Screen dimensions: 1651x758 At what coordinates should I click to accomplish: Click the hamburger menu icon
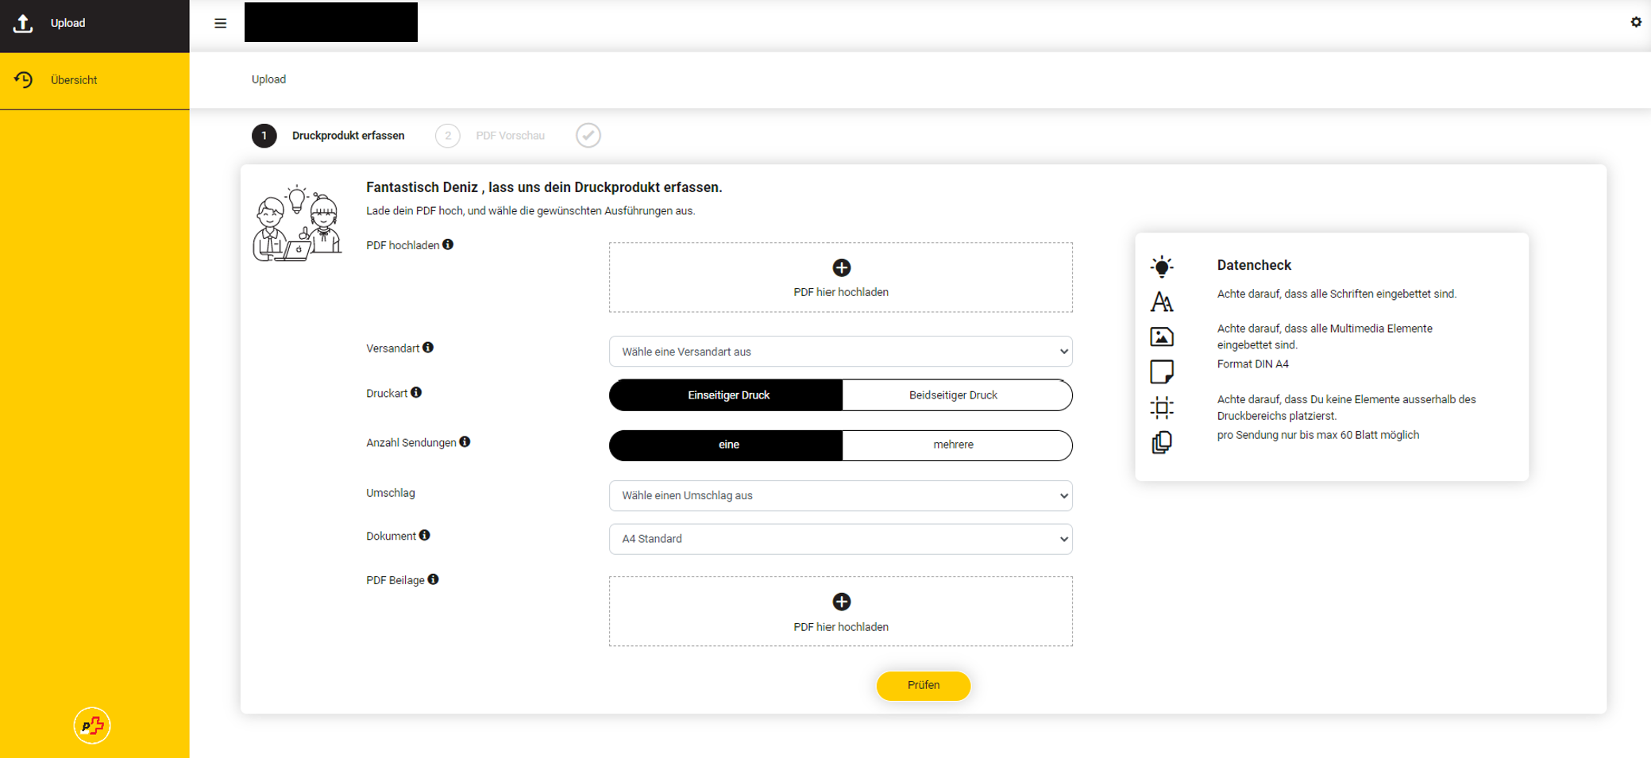pyautogui.click(x=220, y=23)
